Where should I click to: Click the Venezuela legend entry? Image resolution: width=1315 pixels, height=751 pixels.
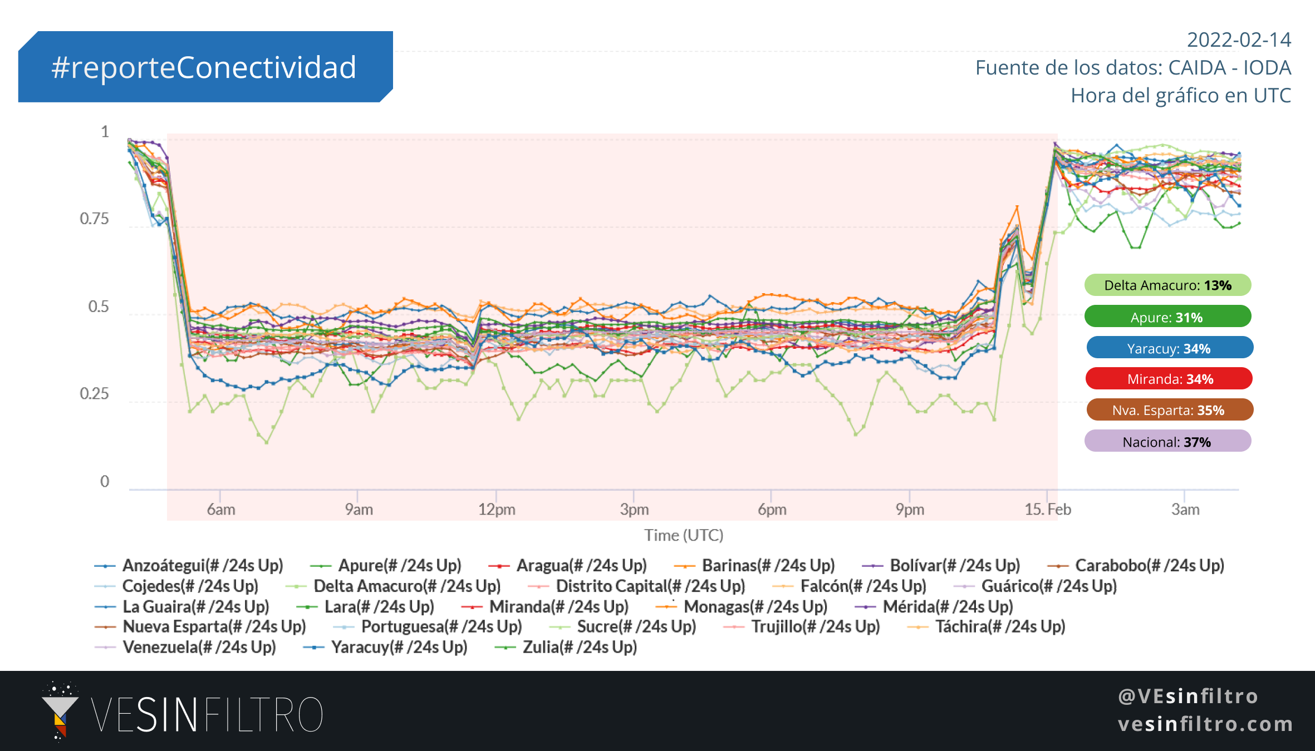[x=185, y=647]
